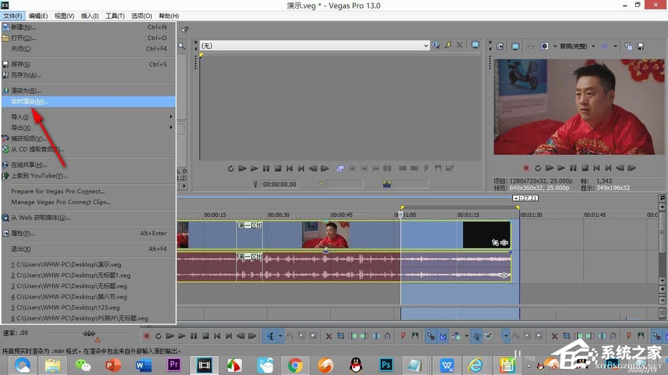Toggle timeline loop playback
Screen dimensions: 668x375
[x=158, y=336]
